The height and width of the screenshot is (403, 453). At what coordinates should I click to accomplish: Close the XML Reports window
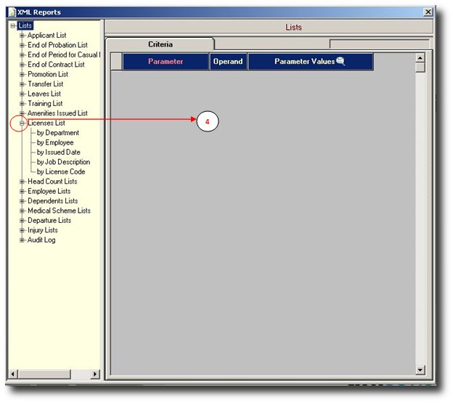point(428,12)
